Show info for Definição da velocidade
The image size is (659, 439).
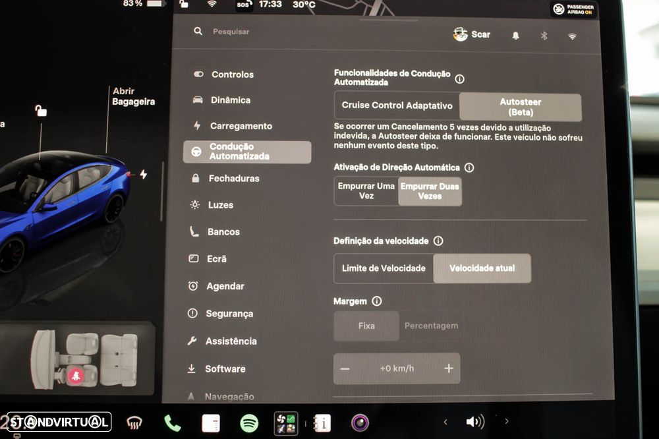click(438, 241)
